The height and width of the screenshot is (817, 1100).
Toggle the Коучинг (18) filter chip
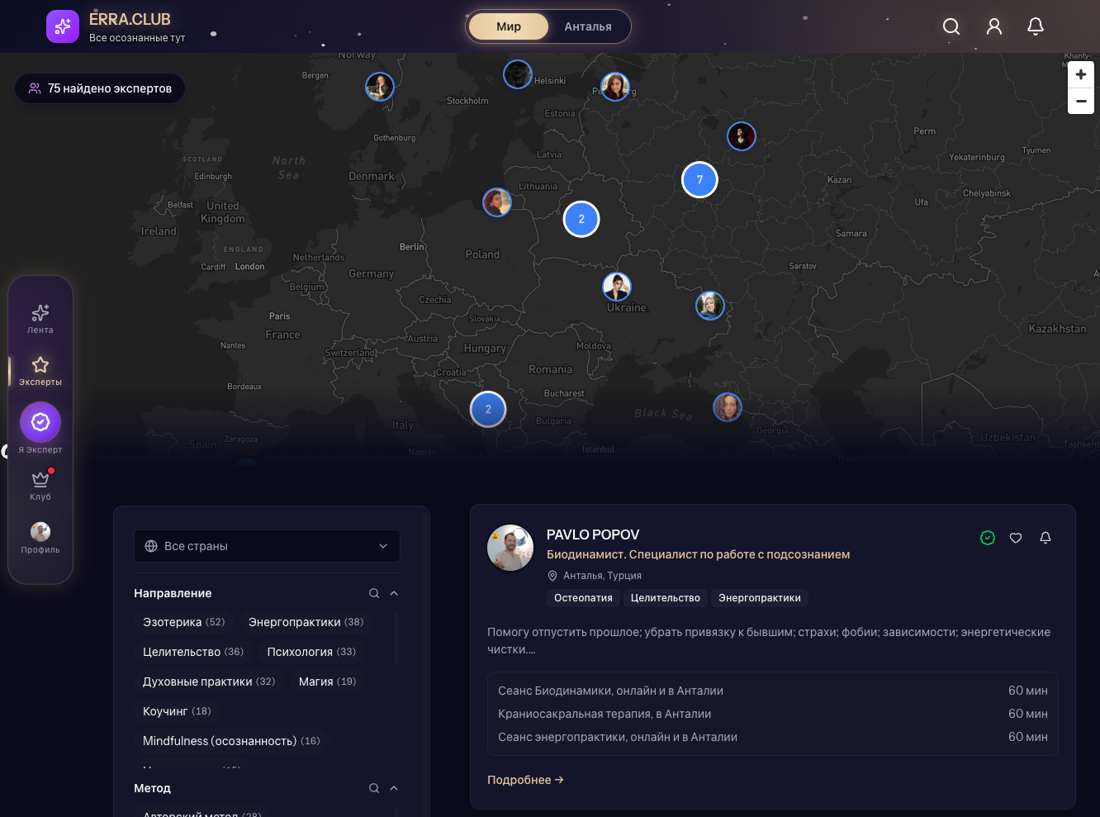pyautogui.click(x=177, y=711)
